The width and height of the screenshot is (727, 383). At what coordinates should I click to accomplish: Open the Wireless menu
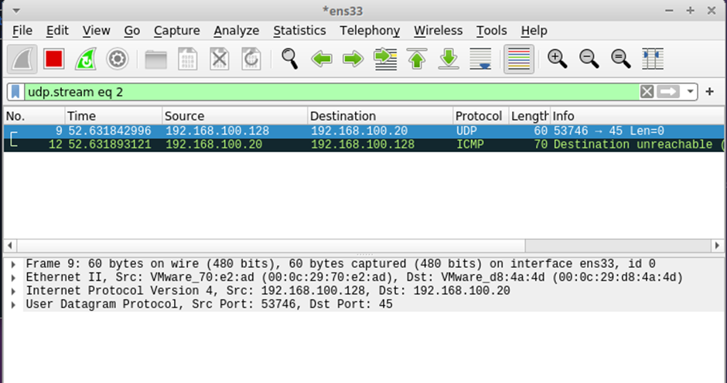pyautogui.click(x=439, y=31)
